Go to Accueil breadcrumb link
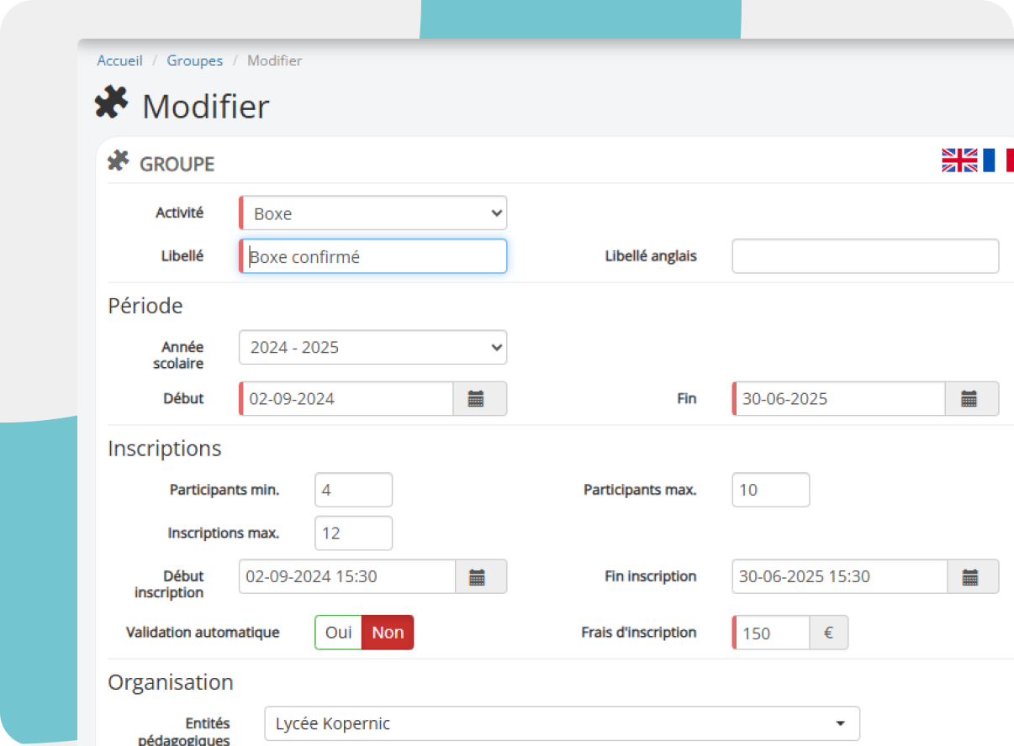The width and height of the screenshot is (1014, 746). 119,60
